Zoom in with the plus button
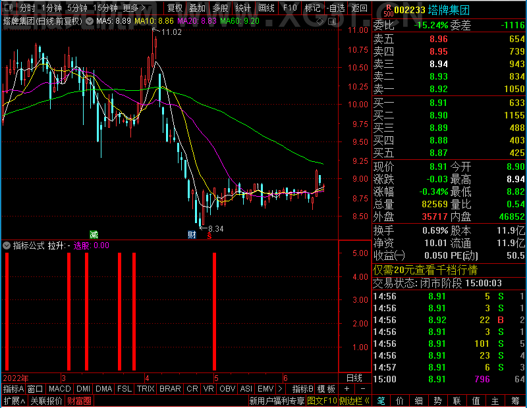This screenshot has height=408, width=527. 347,389
